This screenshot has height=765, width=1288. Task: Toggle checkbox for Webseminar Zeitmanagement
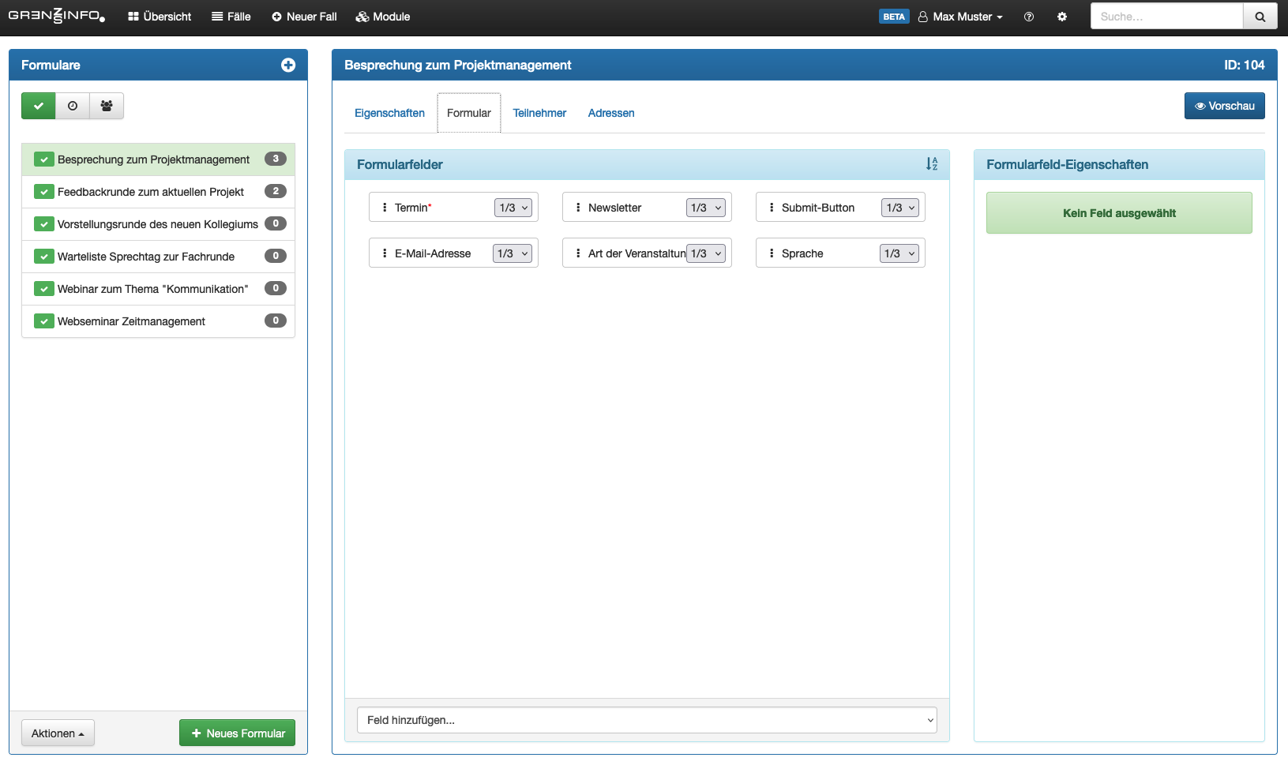tap(44, 321)
